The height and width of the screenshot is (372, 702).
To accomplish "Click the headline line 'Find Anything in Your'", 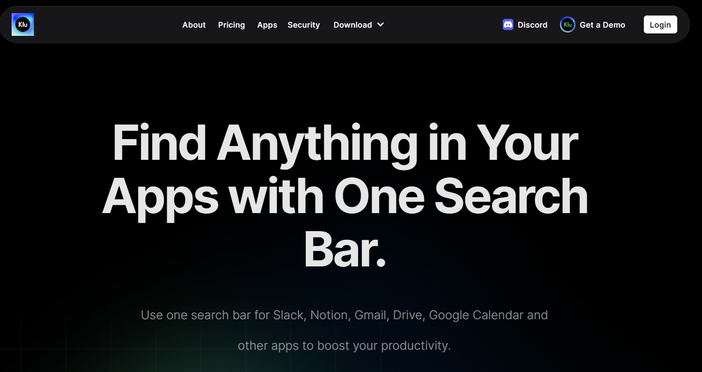I will coord(345,144).
